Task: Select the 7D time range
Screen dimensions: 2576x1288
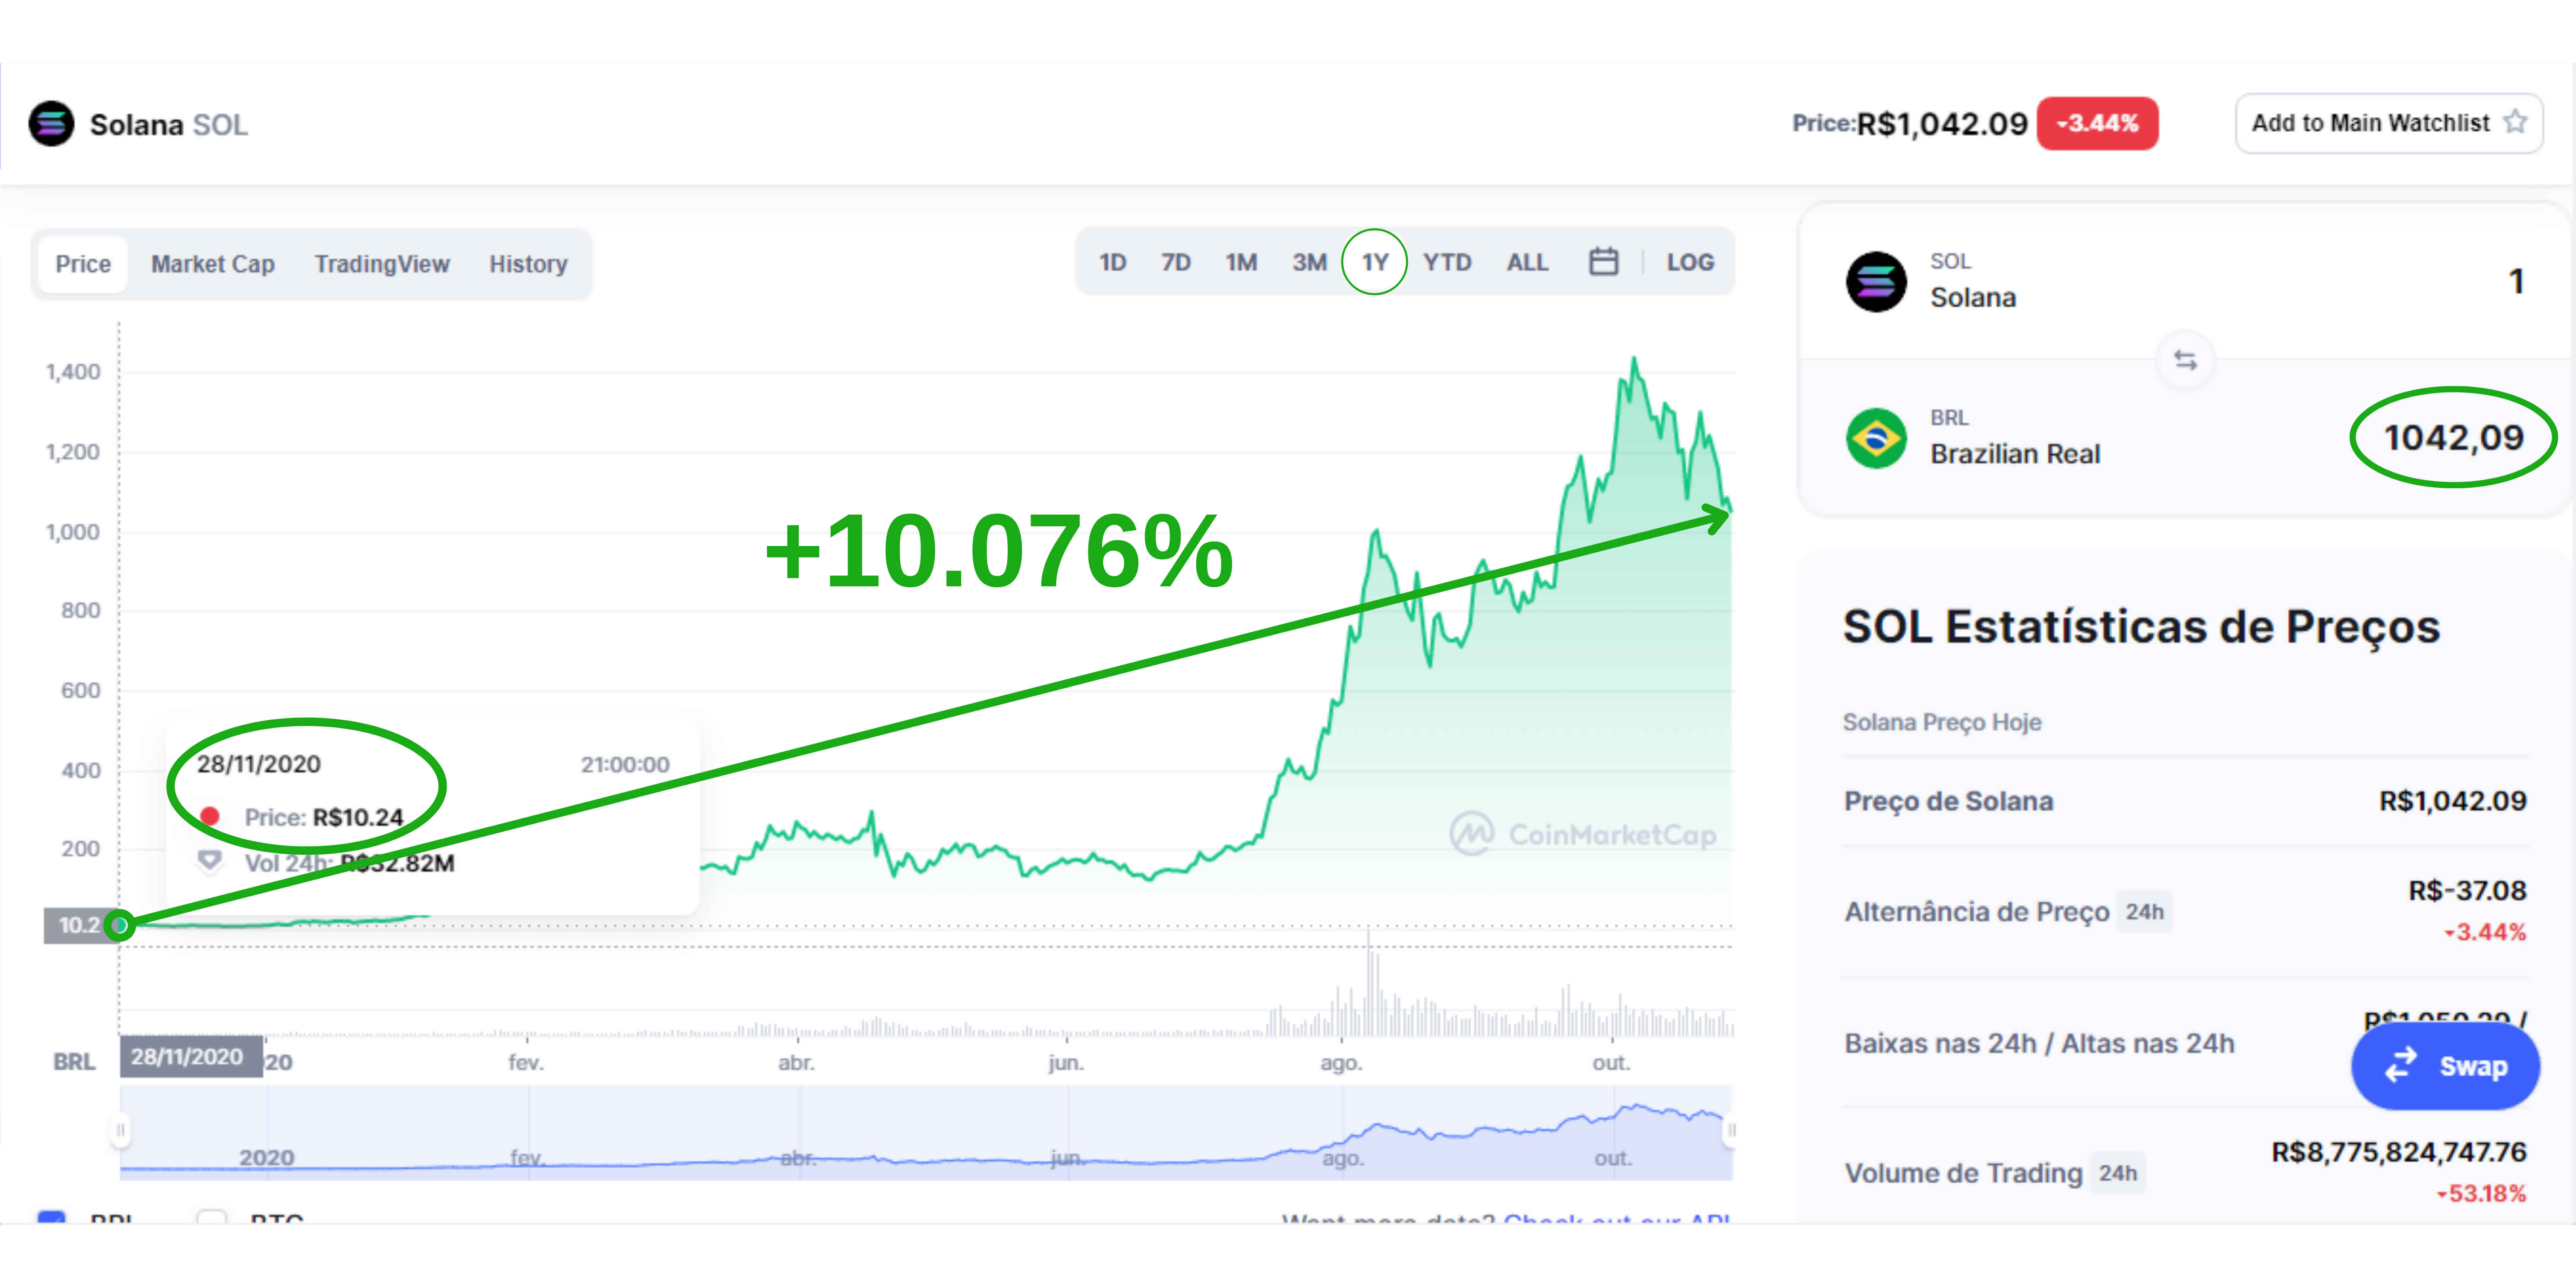Action: [x=1175, y=262]
